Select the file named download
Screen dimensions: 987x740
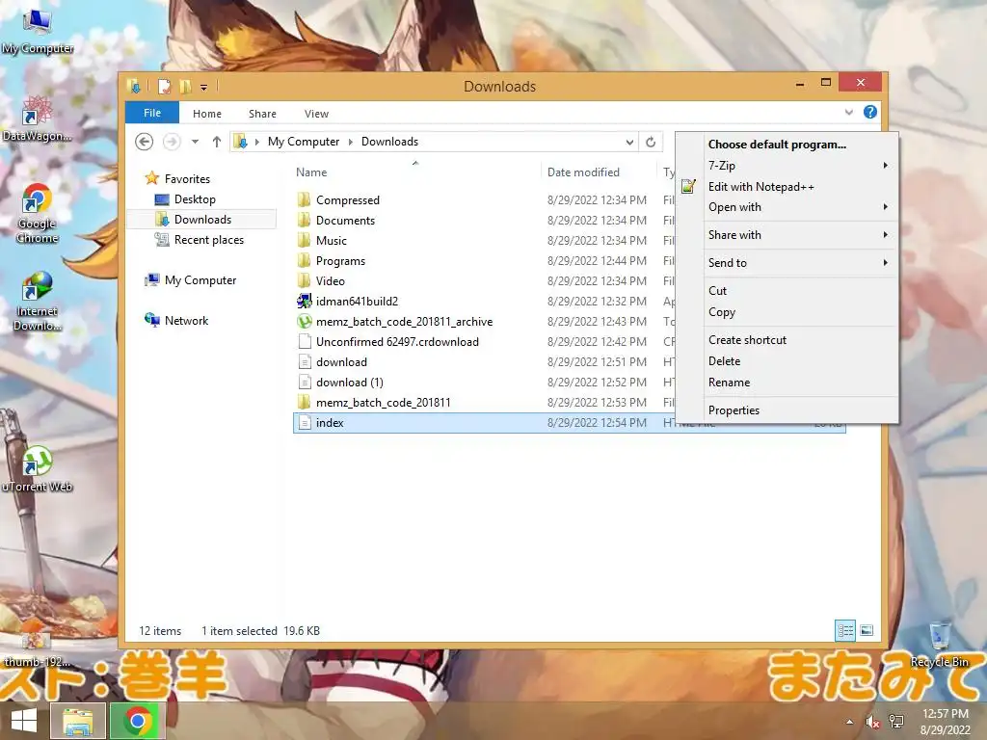[x=341, y=362]
